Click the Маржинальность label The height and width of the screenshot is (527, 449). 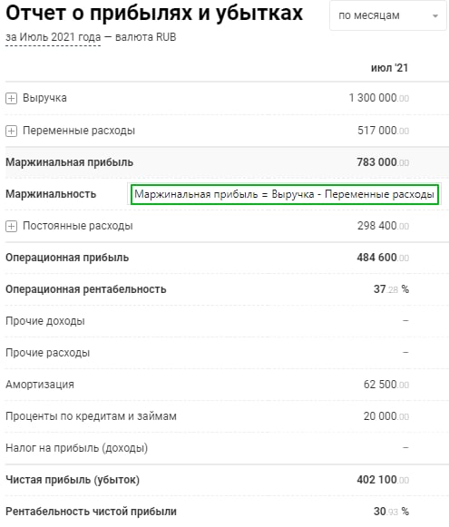51,194
